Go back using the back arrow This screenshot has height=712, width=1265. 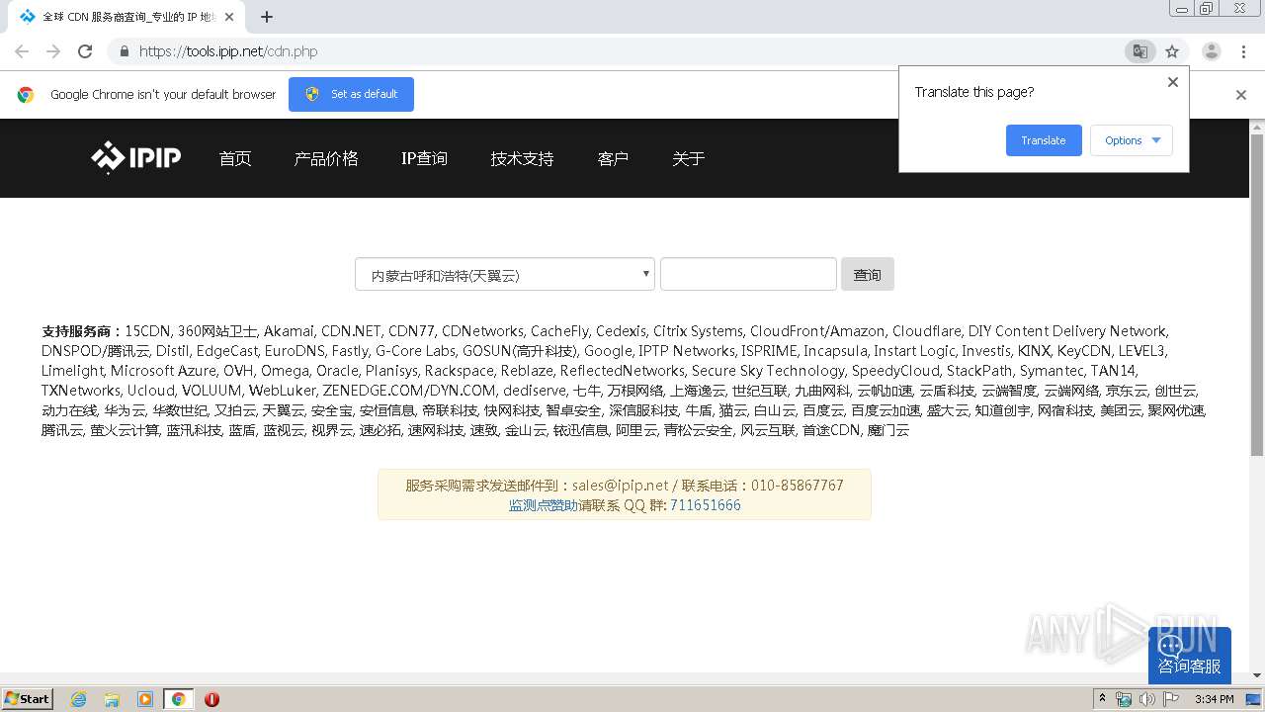22,51
